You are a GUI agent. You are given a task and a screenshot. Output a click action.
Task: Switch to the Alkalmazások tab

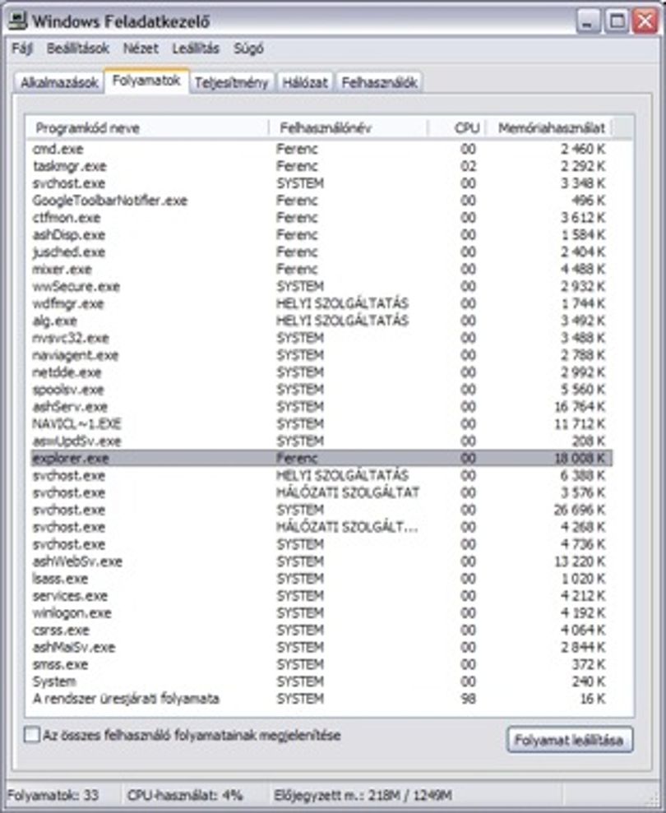[x=59, y=82]
